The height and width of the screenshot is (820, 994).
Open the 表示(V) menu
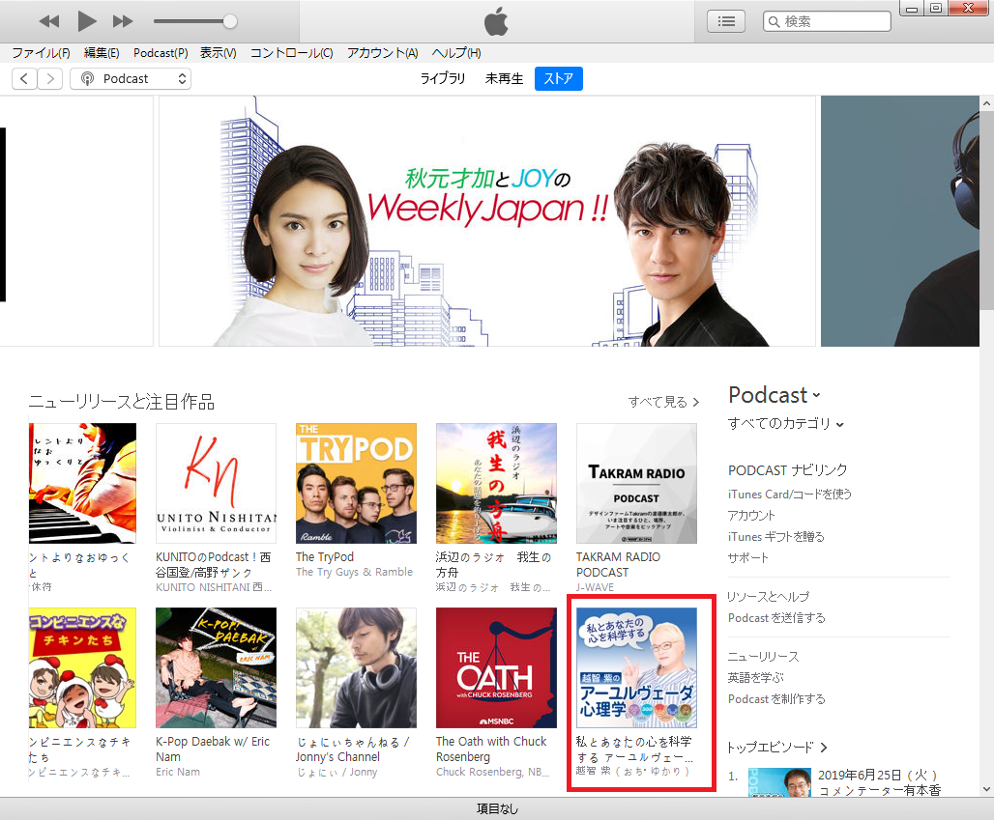pos(219,53)
